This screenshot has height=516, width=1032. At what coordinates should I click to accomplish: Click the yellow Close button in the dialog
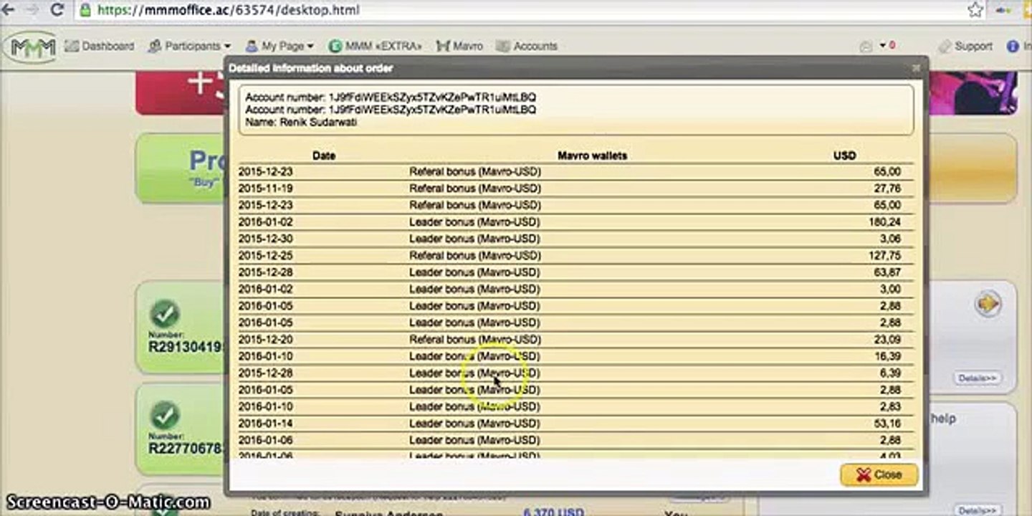[879, 474]
